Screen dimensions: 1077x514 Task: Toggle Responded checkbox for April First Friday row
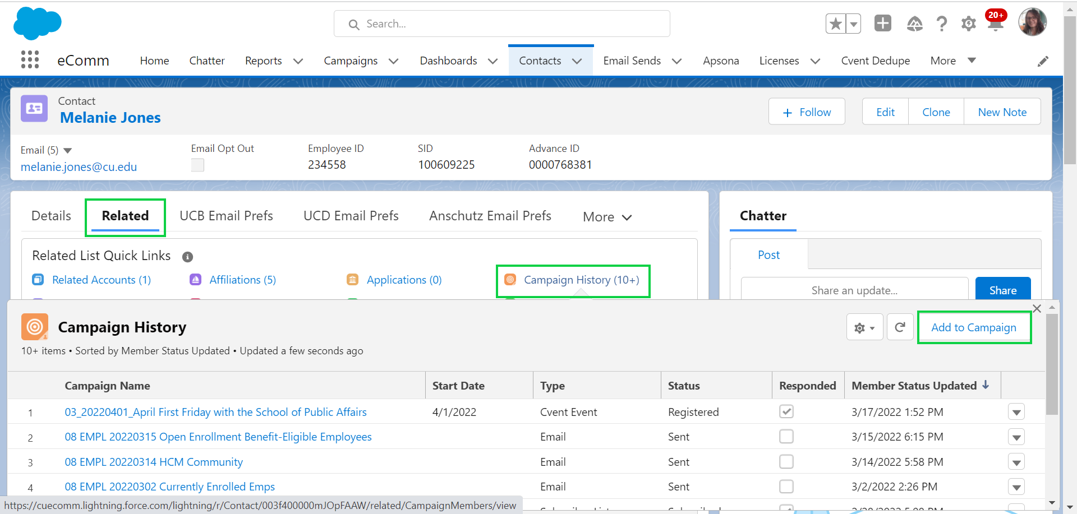pos(786,411)
